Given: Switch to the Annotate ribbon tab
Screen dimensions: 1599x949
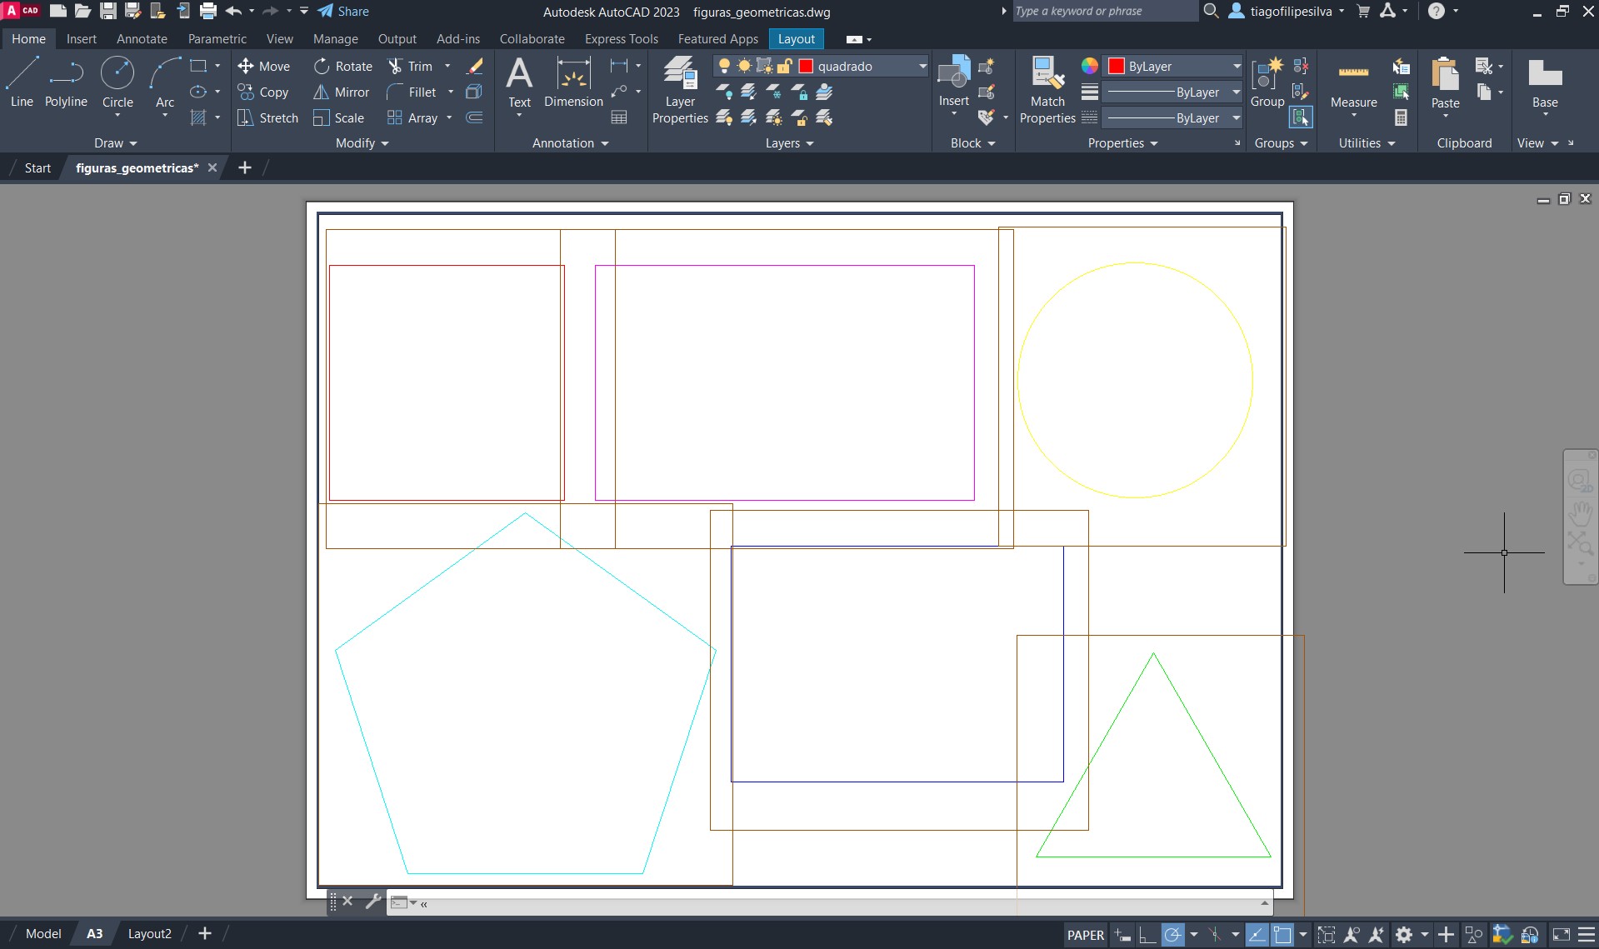Looking at the screenshot, I should 142,39.
